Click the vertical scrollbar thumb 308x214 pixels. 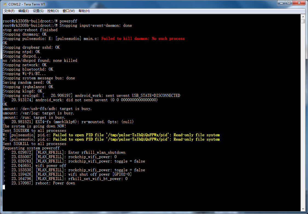303,21
